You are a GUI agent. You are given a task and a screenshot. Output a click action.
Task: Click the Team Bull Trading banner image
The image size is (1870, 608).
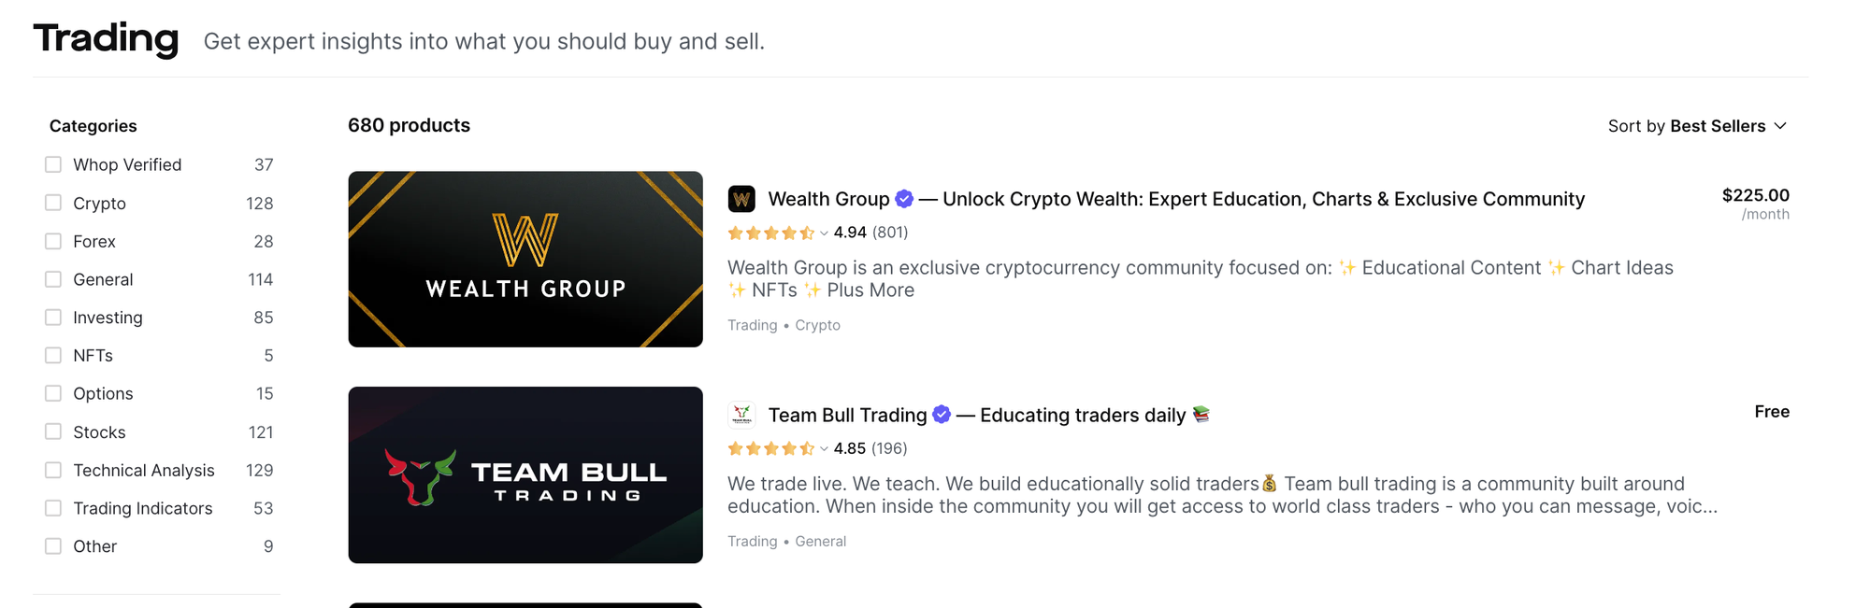click(x=525, y=474)
